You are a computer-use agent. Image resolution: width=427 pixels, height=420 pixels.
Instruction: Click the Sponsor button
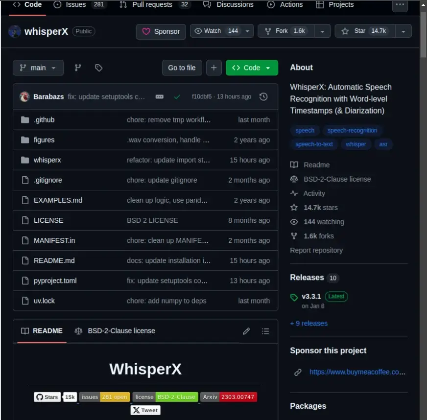pyautogui.click(x=161, y=32)
